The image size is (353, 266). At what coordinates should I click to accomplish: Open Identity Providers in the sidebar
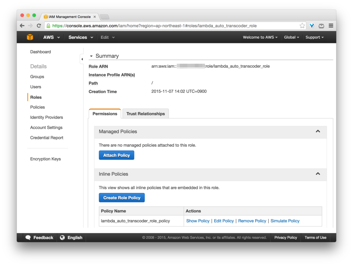[47, 117]
